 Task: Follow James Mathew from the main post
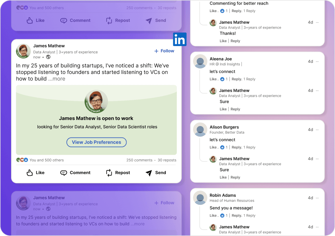point(164,51)
